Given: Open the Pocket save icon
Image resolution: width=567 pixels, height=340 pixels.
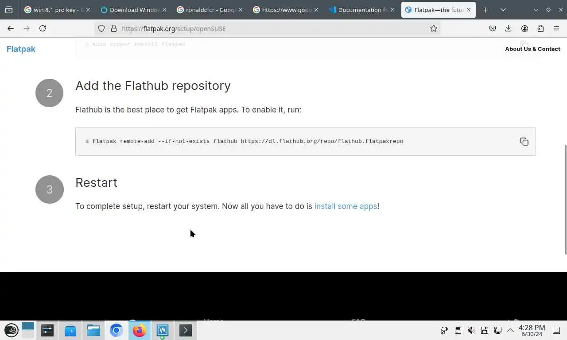Looking at the screenshot, I should click(493, 28).
